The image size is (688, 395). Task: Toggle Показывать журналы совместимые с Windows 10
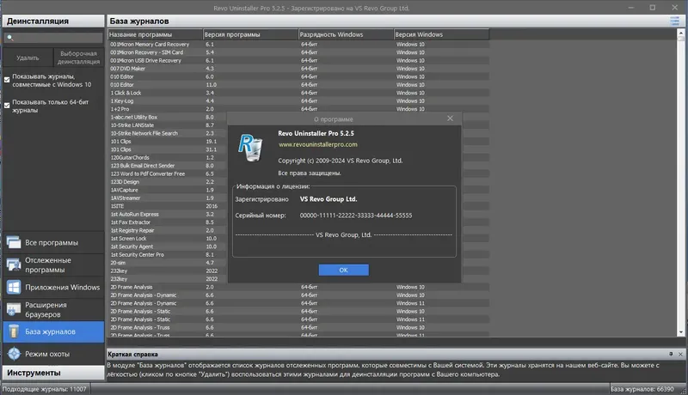click(x=7, y=80)
